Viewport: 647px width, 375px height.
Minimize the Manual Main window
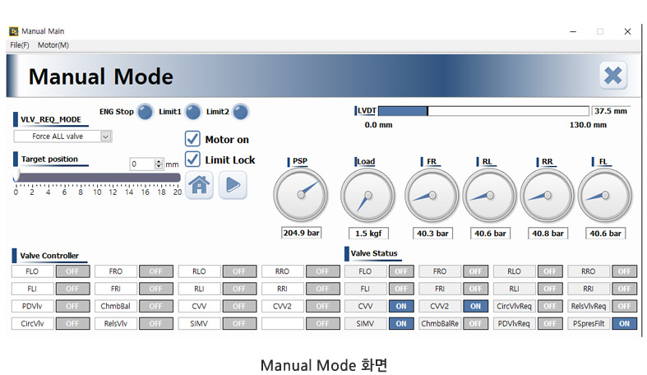coord(573,31)
